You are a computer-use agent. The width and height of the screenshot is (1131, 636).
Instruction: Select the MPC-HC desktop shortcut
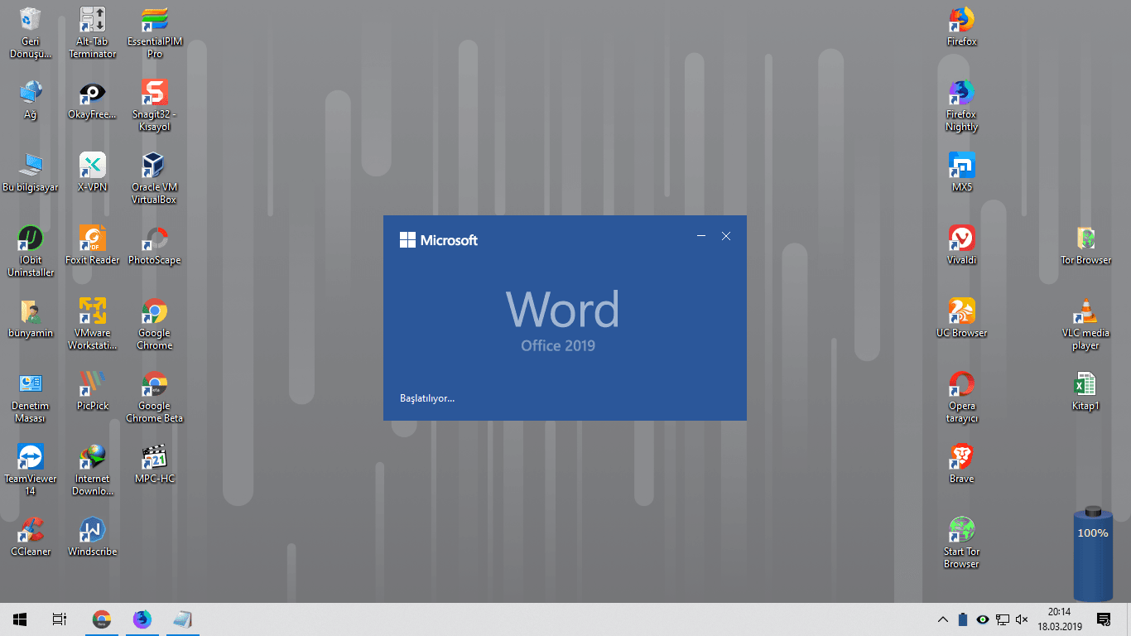154,465
